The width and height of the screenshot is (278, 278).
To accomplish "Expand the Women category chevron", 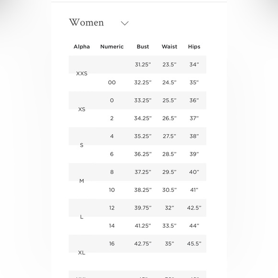I will pyautogui.click(x=125, y=23).
